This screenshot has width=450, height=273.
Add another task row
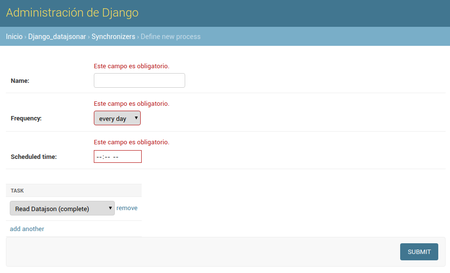27,229
